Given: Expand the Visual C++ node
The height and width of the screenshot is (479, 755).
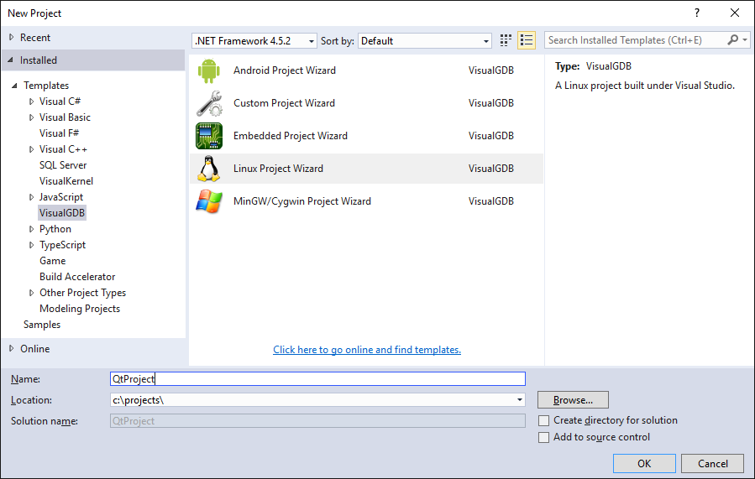Looking at the screenshot, I should pos(31,149).
